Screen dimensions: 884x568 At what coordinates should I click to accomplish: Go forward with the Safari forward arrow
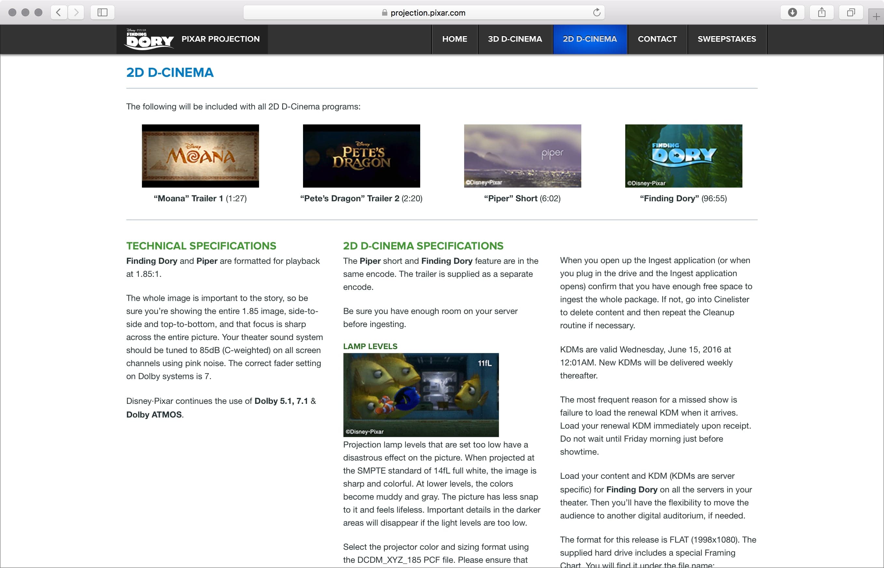click(76, 13)
